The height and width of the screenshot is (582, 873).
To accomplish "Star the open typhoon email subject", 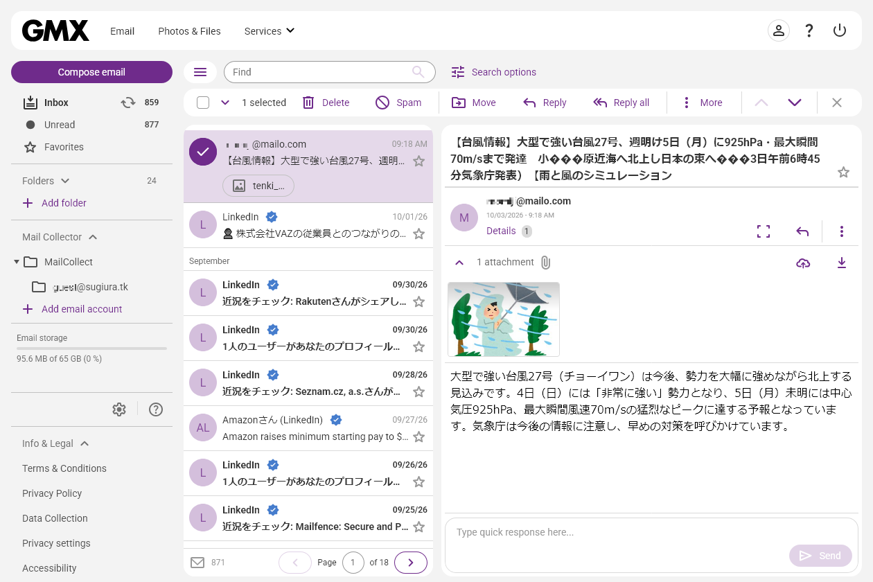I will point(843,172).
